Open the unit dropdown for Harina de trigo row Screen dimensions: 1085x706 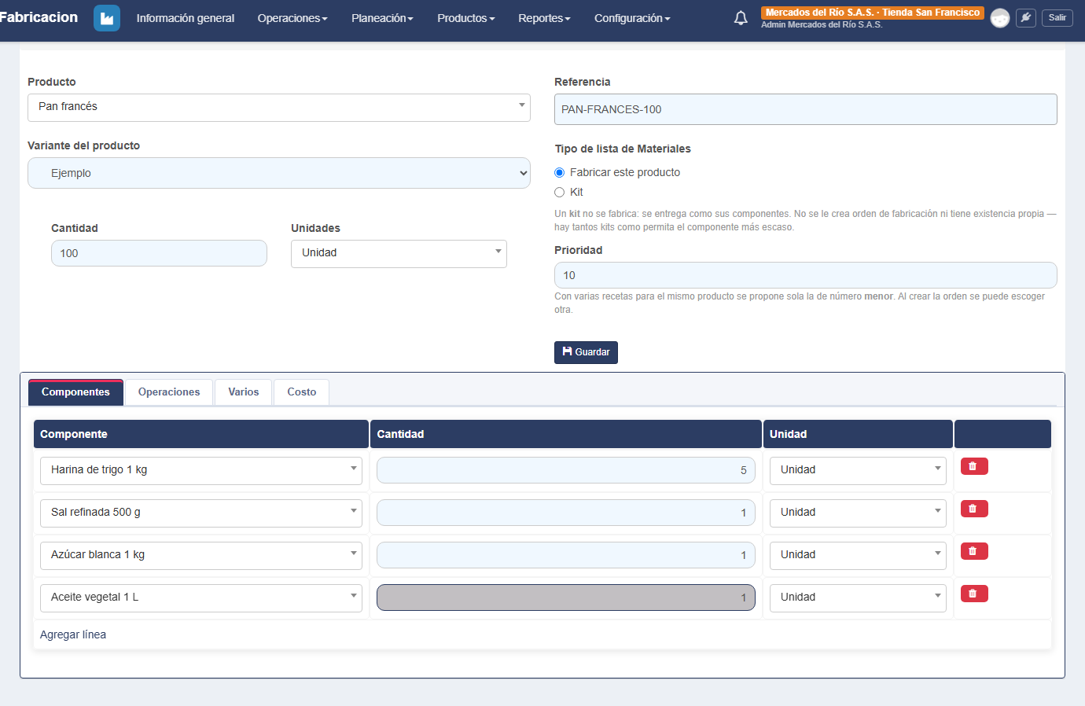[x=858, y=471]
